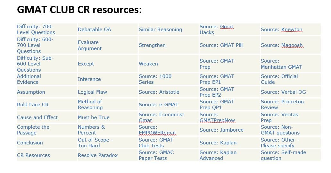Viewport: 331px width, 173px height.
Task: Select the Source: Official Guide link
Action: 279,79
